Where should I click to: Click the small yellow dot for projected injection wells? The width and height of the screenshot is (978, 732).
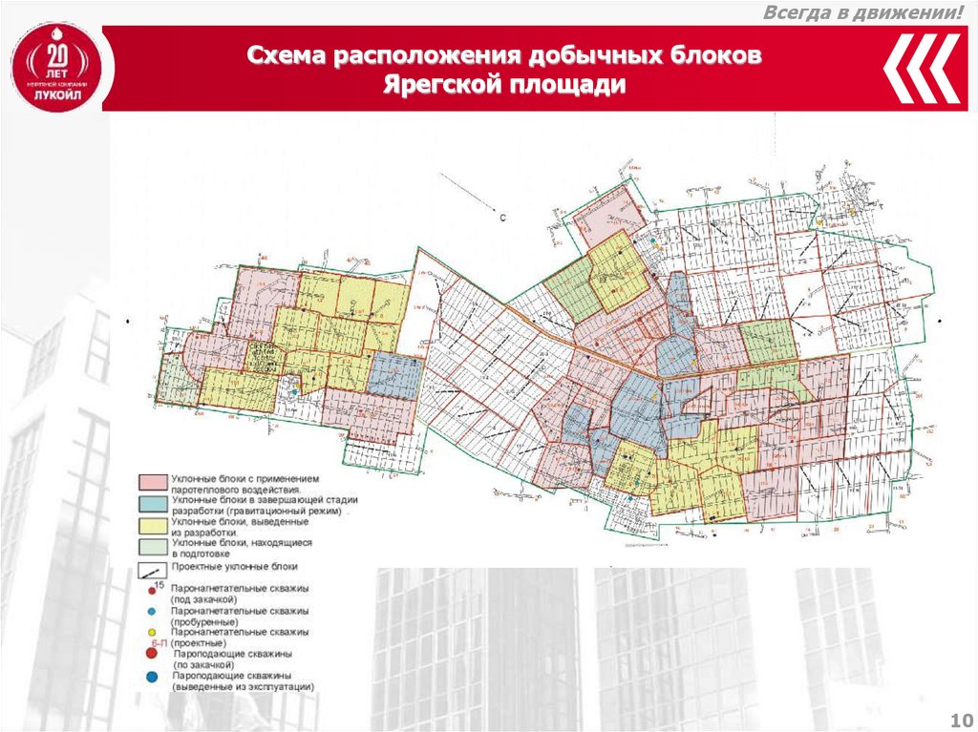click(x=152, y=633)
